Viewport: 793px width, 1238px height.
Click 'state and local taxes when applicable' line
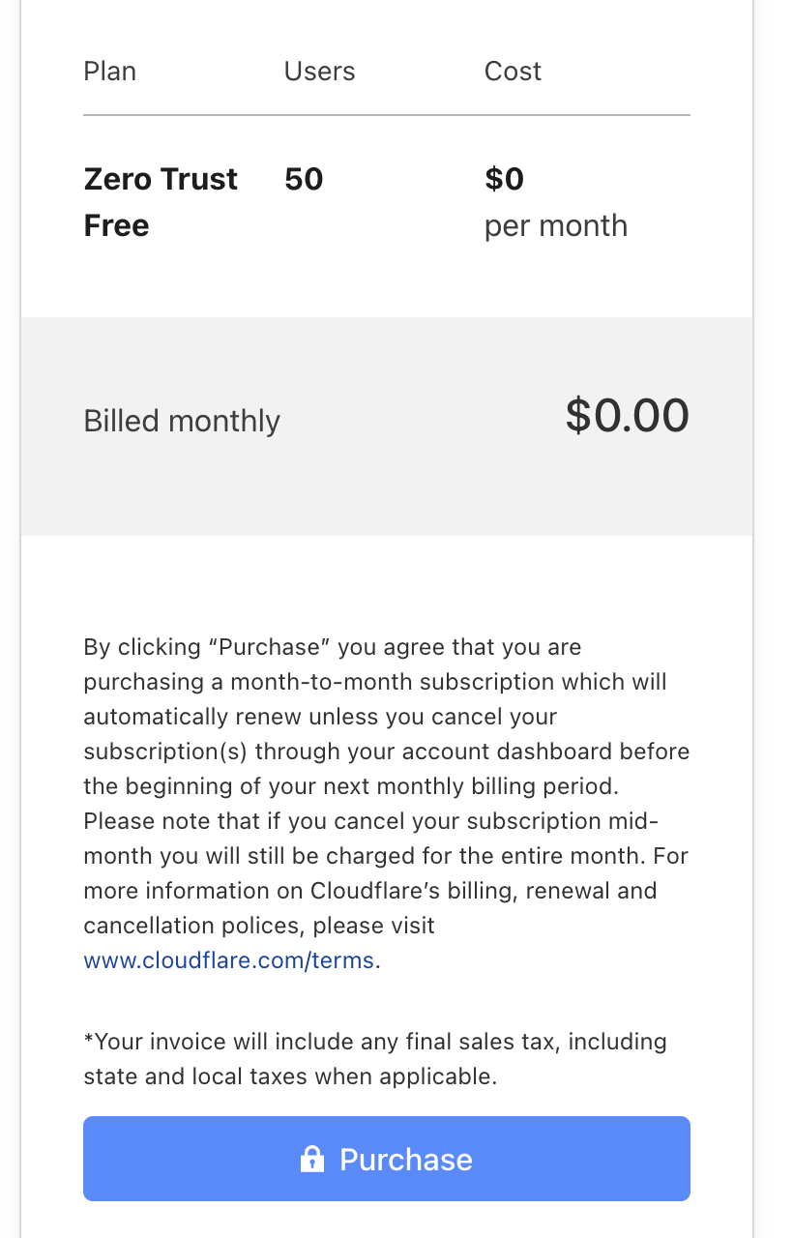[290, 1076]
